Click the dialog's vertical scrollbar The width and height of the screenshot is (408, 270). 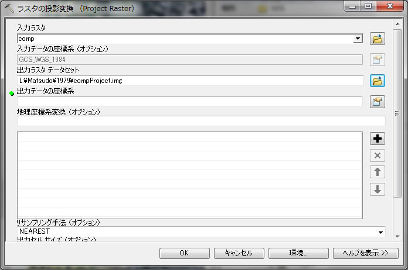pos(397,117)
